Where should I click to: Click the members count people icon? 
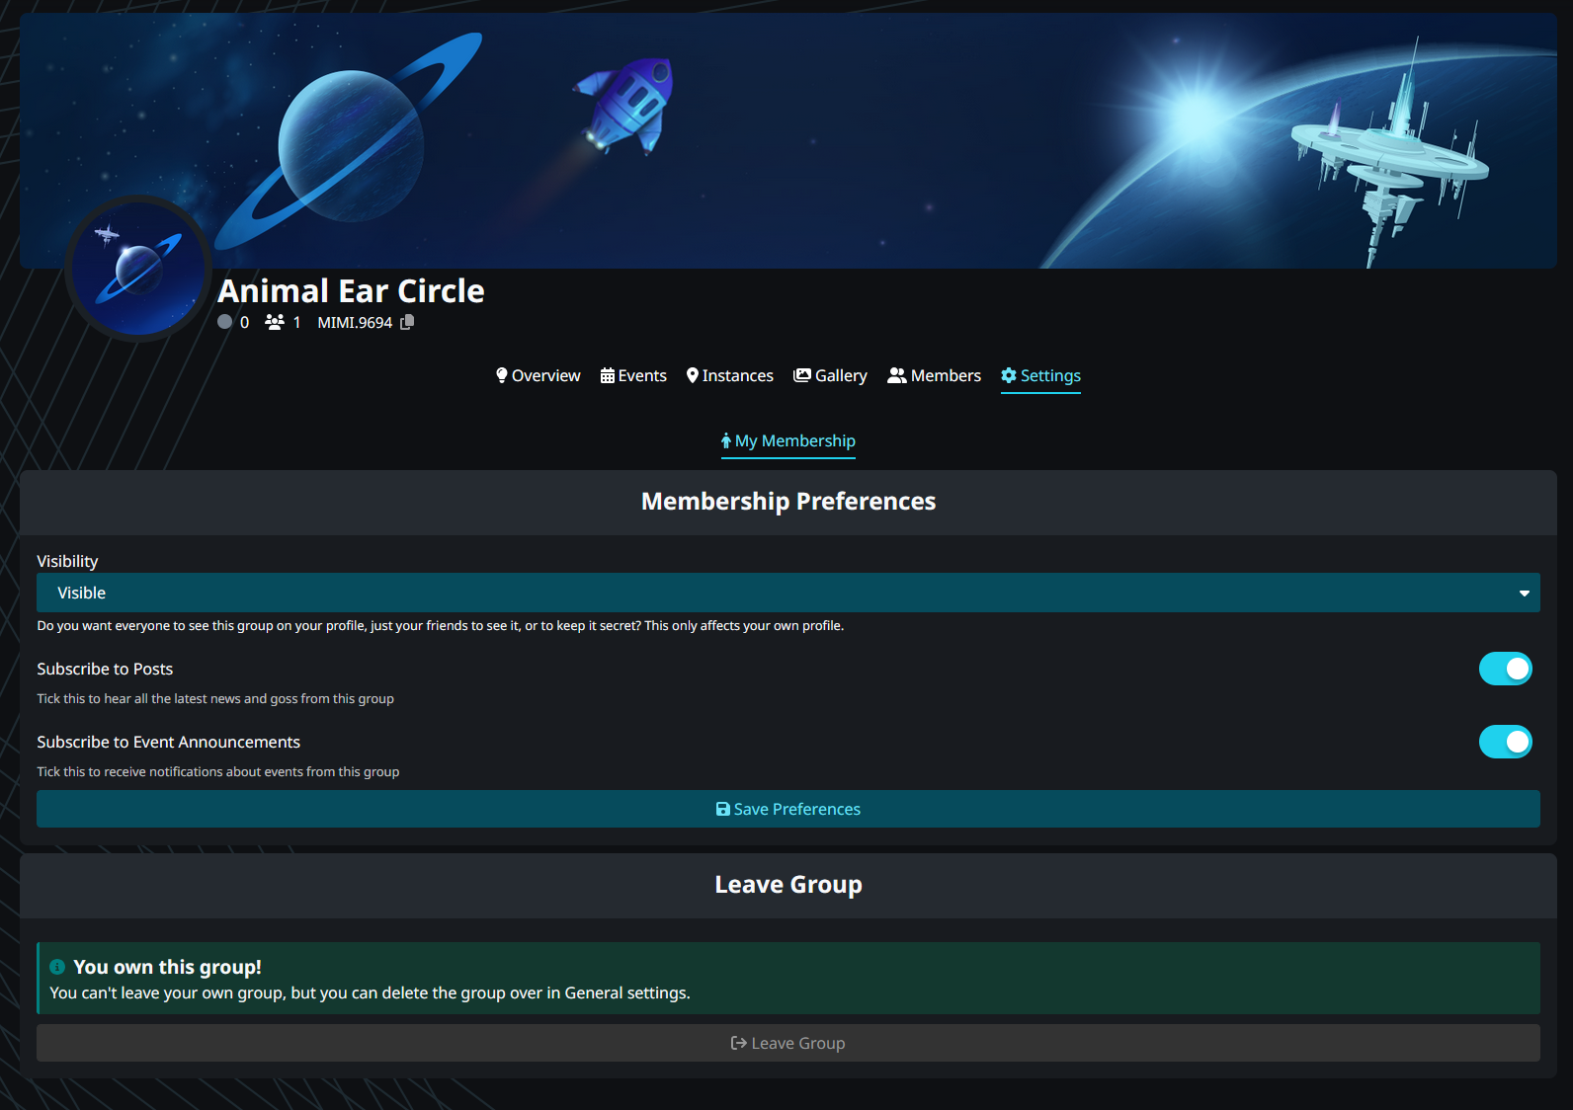pyautogui.click(x=275, y=322)
